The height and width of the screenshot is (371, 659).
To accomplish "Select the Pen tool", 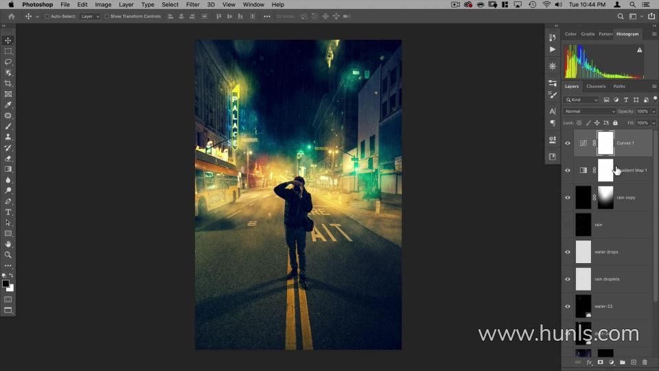I will pos(8,201).
